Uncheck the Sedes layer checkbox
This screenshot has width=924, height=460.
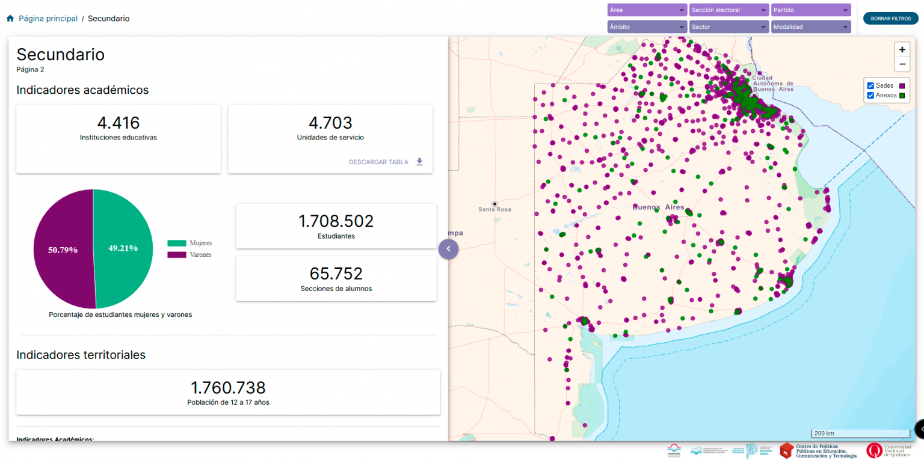pyautogui.click(x=870, y=85)
